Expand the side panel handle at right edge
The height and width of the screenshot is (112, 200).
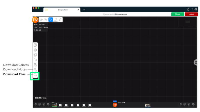[x=195, y=62]
